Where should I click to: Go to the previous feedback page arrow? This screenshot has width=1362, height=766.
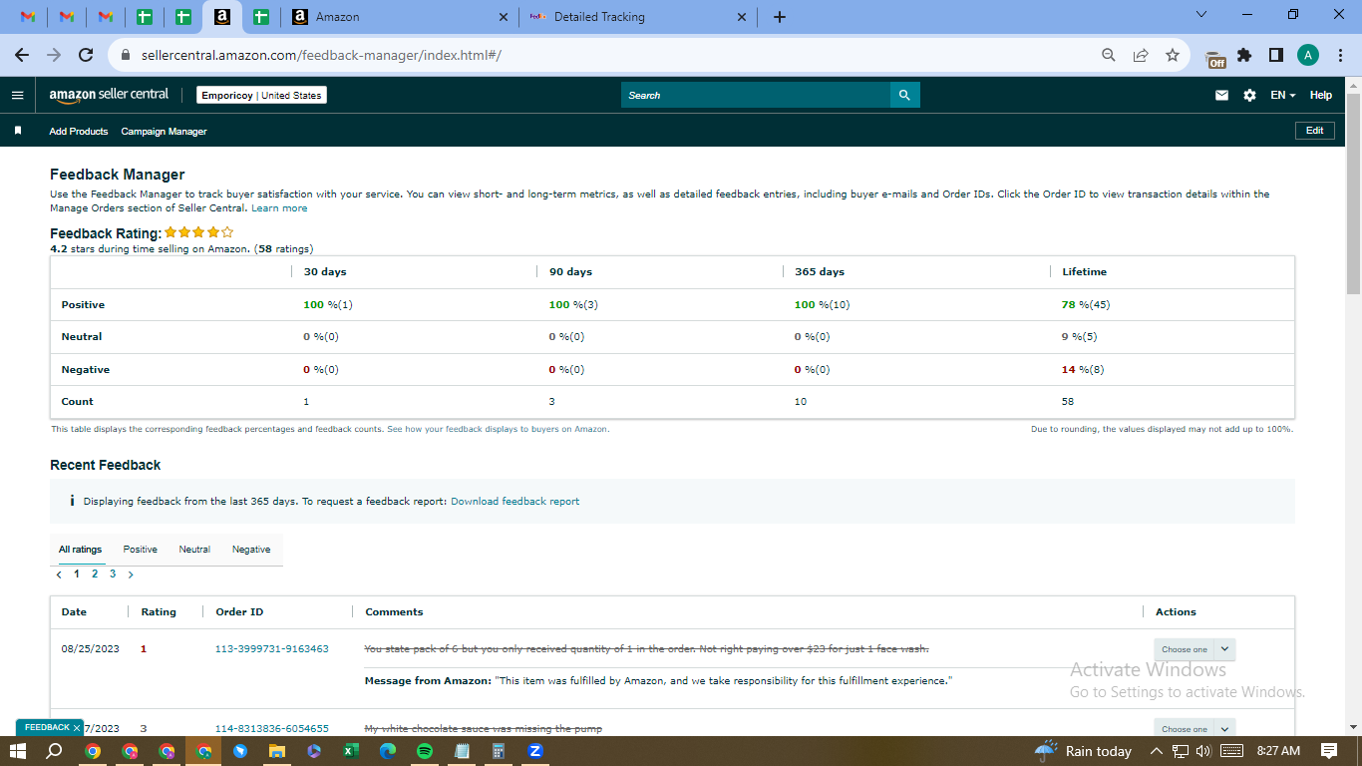[x=59, y=574]
